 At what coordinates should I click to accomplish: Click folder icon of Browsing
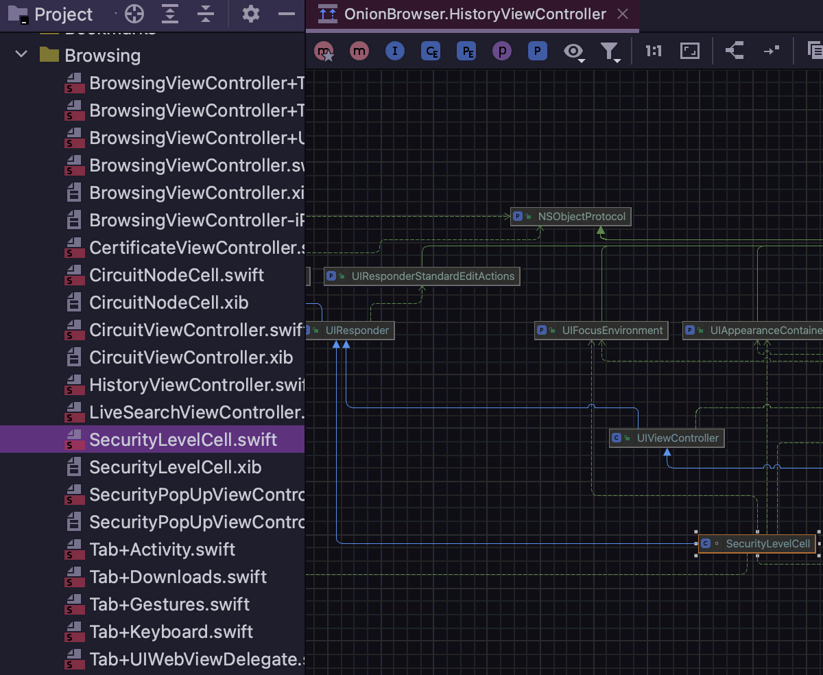click(x=49, y=54)
